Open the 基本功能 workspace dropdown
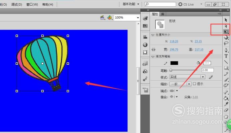231x133 pixels. pyautogui.click(x=131, y=4)
